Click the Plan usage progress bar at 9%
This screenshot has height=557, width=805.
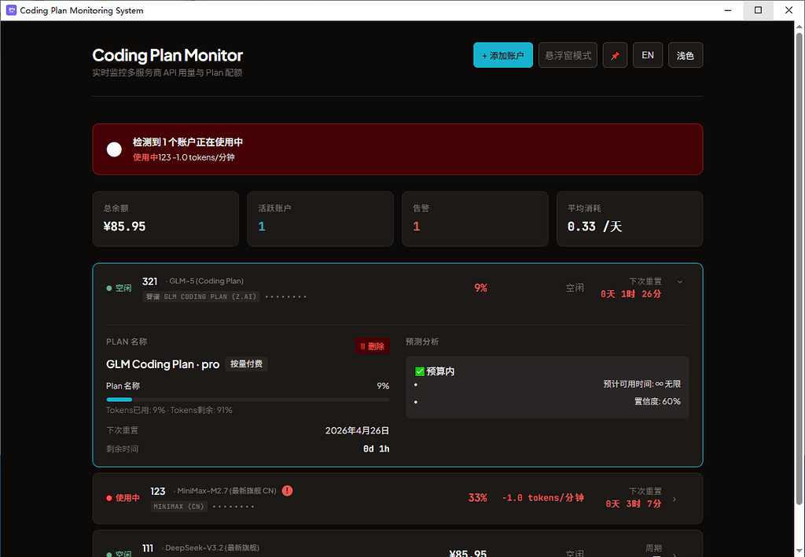[248, 399]
